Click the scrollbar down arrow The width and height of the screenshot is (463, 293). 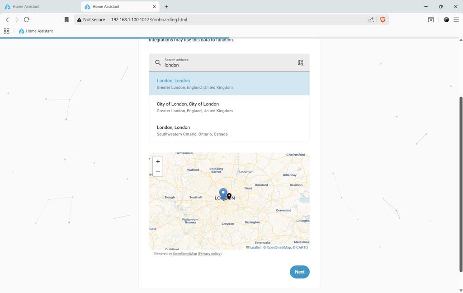[461, 291]
